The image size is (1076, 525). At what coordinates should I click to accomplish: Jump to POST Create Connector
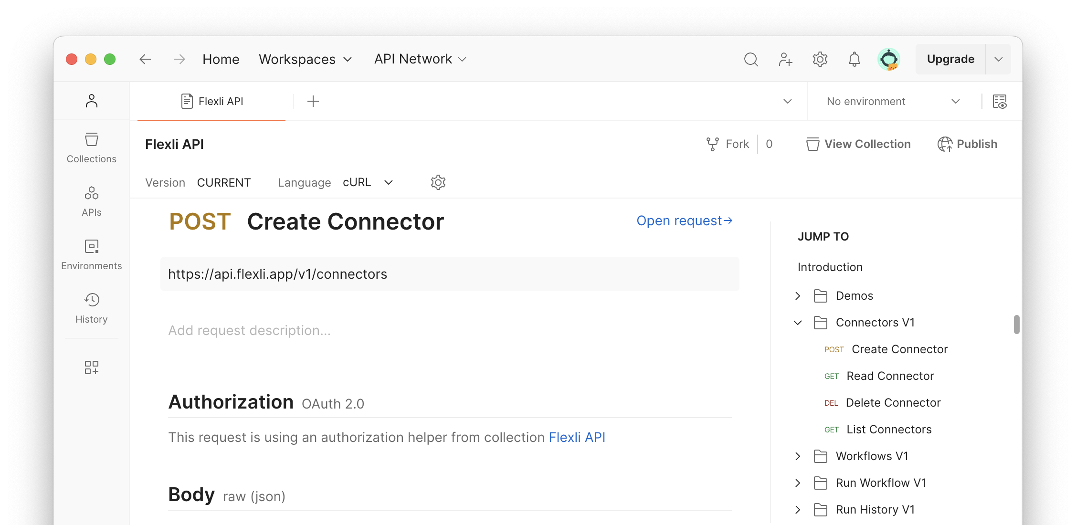[x=886, y=349]
